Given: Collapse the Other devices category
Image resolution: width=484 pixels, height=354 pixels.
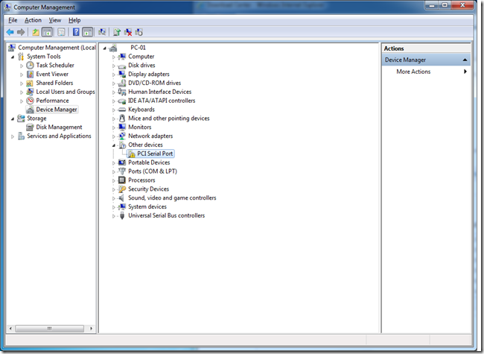Looking at the screenshot, I should 114,145.
